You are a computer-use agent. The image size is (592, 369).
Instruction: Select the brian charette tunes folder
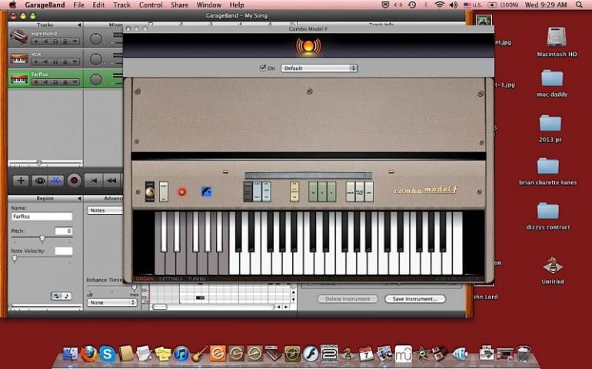(548, 166)
